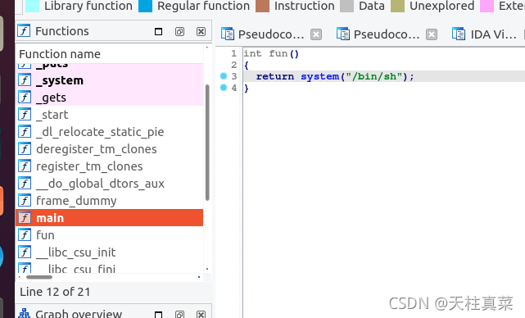Click function icon beside __do_global_dtors_aux

(25, 184)
